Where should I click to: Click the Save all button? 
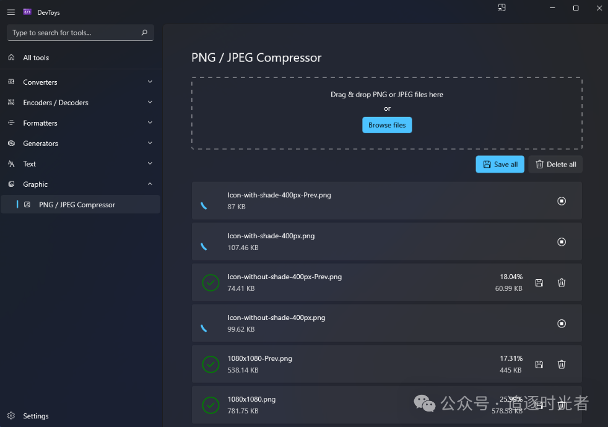(500, 164)
